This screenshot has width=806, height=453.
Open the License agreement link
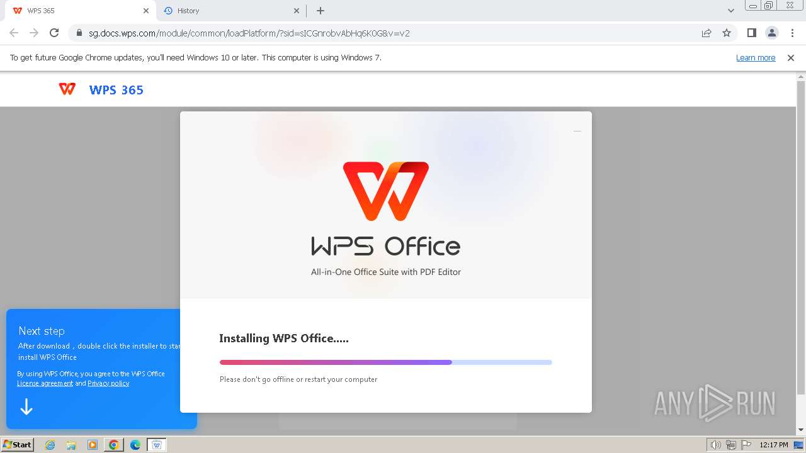click(x=45, y=383)
